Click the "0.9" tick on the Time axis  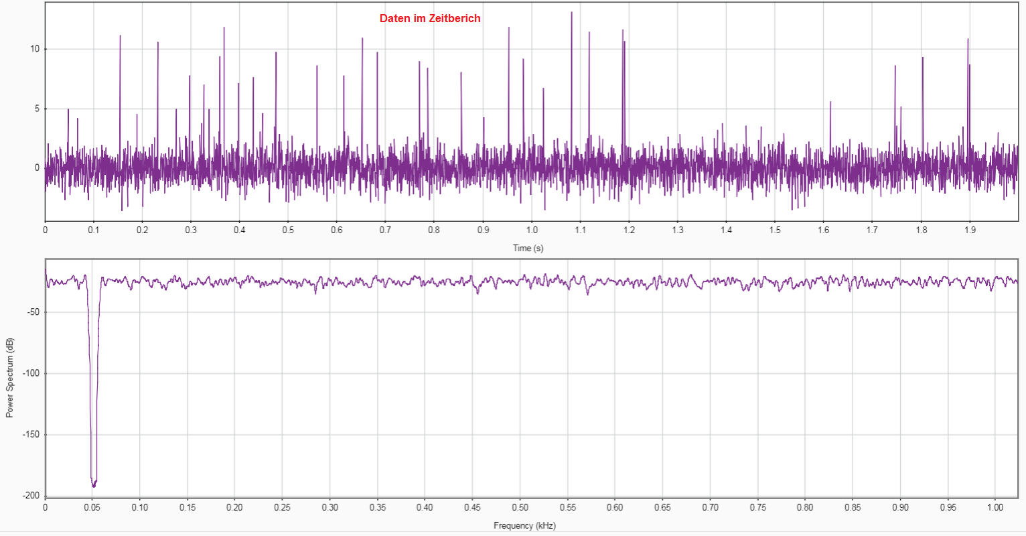[x=483, y=230]
